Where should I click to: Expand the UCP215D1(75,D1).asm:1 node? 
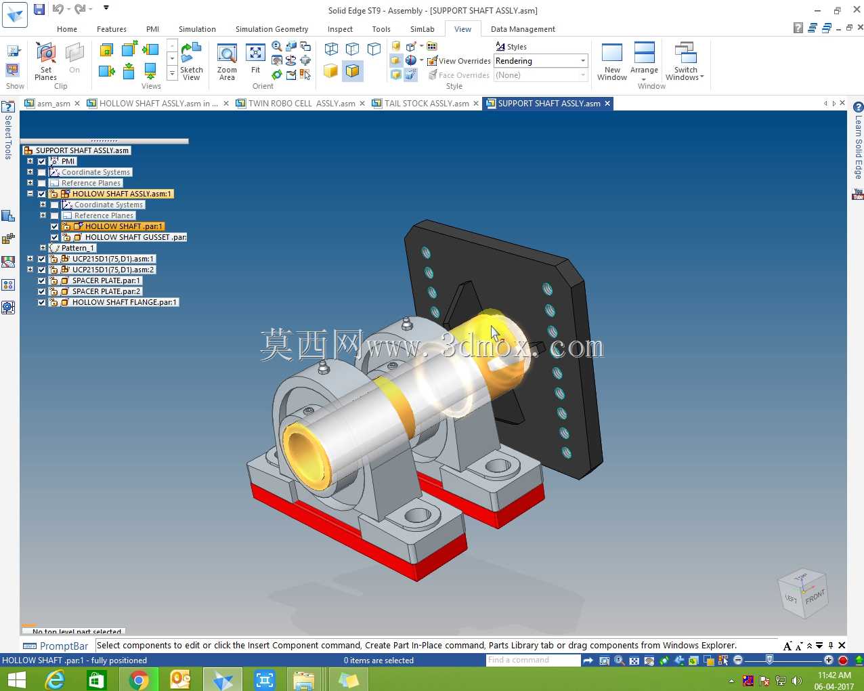coord(30,259)
